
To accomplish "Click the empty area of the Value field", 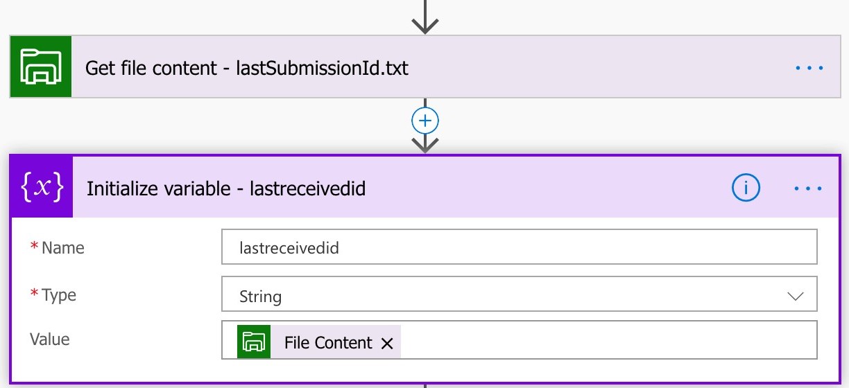I will tap(603, 342).
